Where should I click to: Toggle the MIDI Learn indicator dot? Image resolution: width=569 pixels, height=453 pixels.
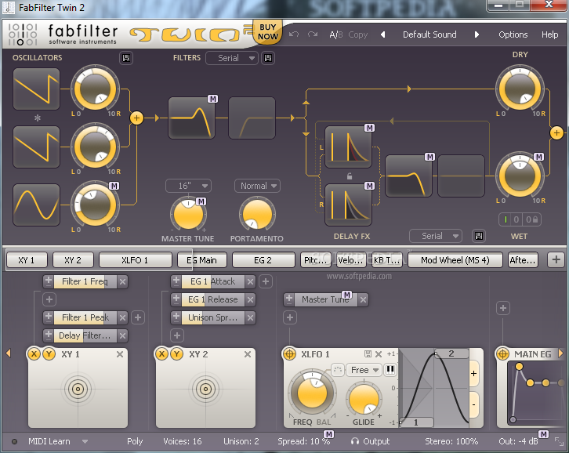[15, 442]
